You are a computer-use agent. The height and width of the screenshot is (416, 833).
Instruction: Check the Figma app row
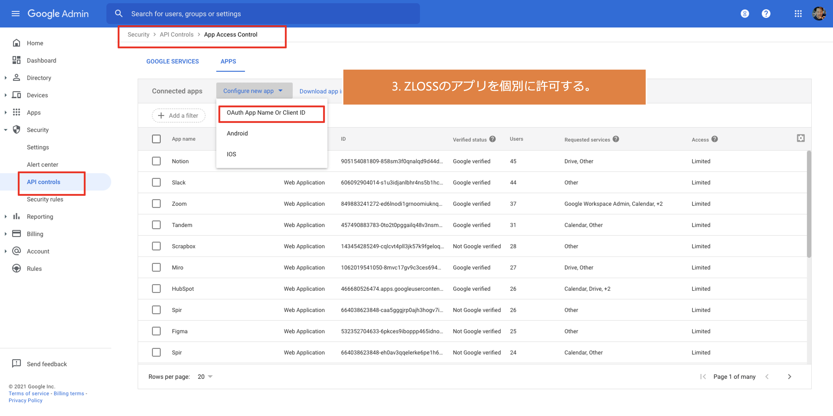coord(157,331)
